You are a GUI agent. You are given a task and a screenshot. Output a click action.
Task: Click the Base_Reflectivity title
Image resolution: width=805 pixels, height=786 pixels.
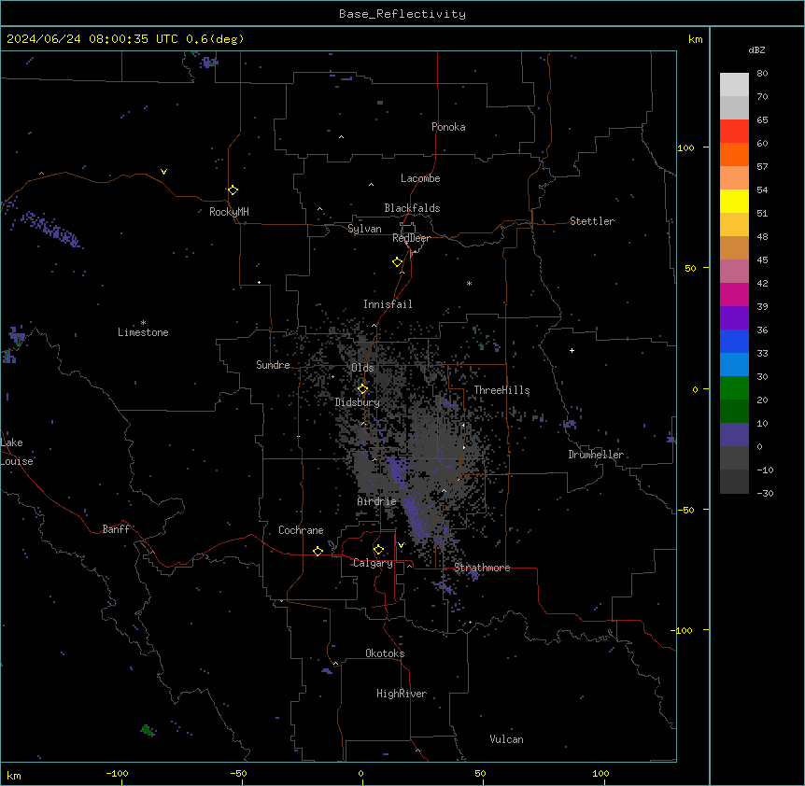[402, 14]
